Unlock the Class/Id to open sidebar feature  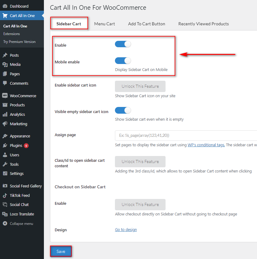point(140,161)
